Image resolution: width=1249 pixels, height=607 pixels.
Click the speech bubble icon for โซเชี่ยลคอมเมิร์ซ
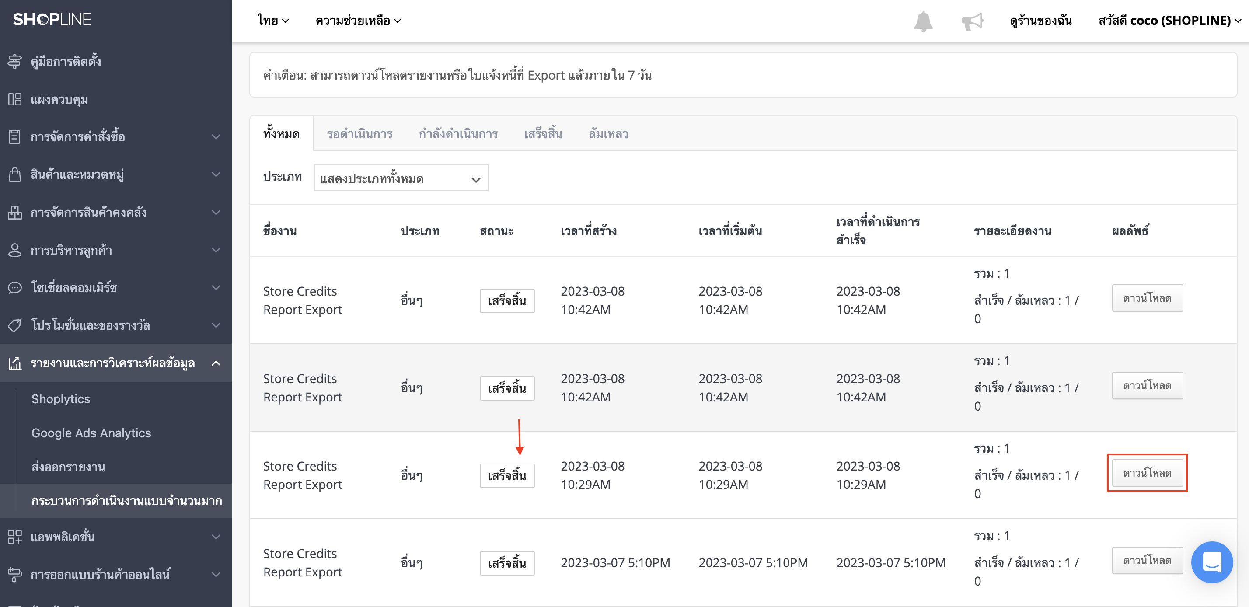coord(14,287)
